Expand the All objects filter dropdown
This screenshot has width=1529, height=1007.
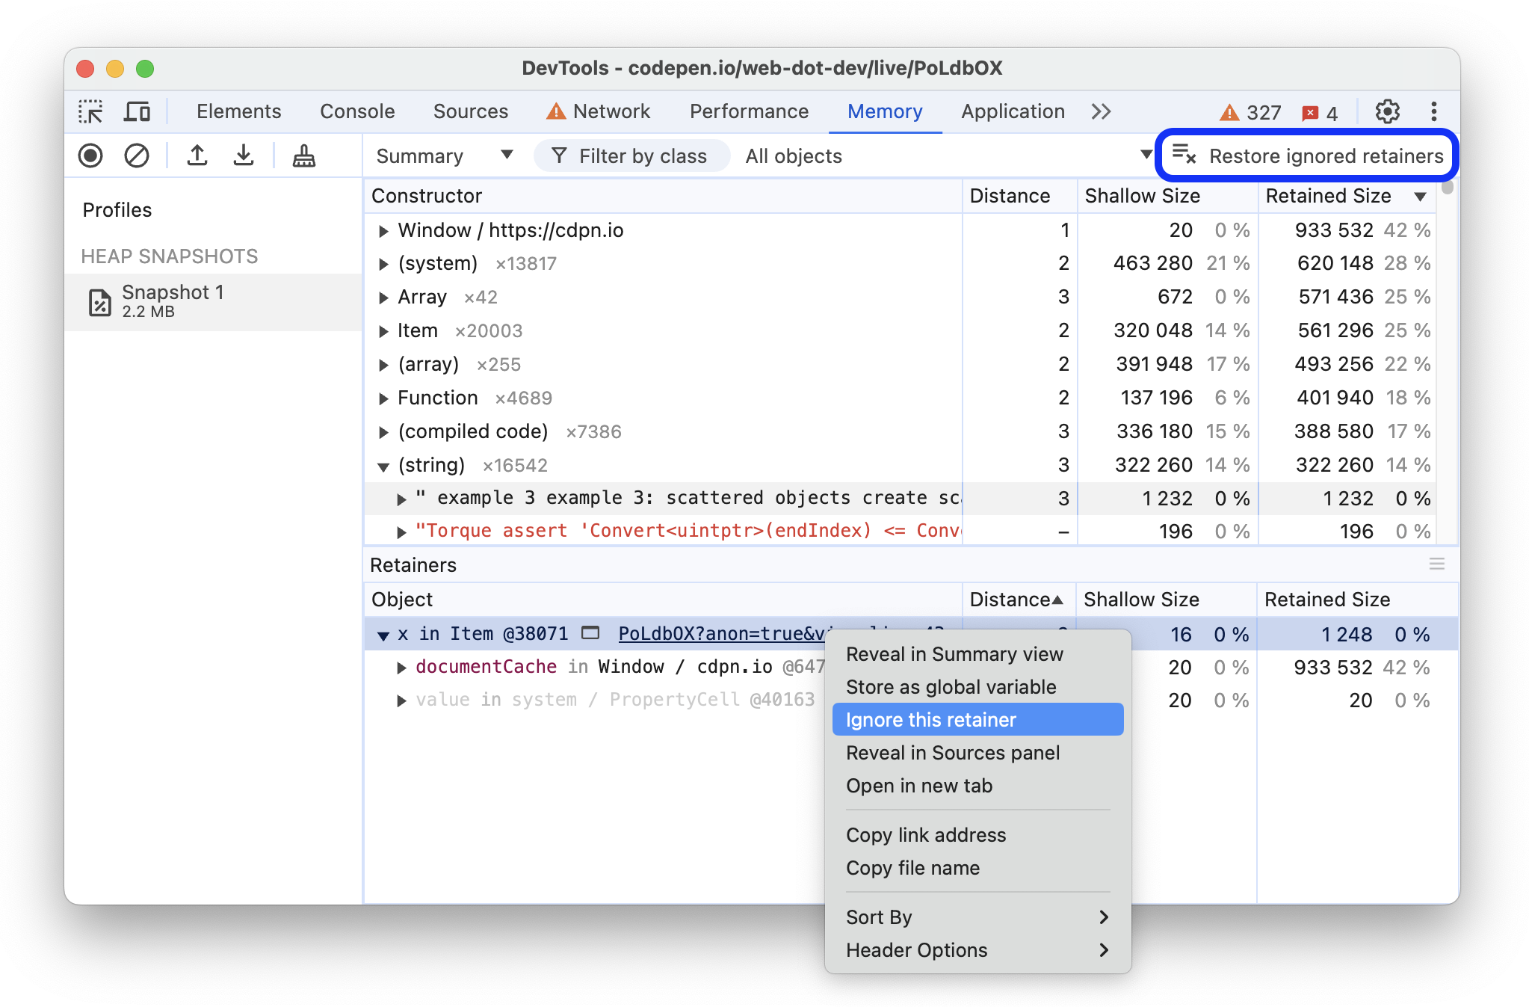click(1141, 156)
